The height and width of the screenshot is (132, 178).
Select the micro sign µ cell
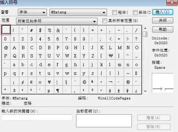[x=50, y=90]
